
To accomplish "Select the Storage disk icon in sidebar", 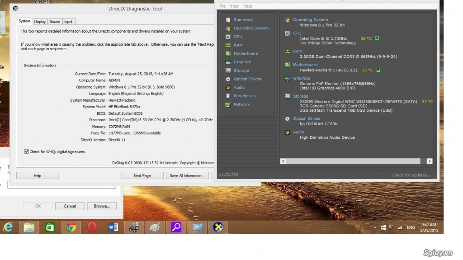I will [228, 71].
